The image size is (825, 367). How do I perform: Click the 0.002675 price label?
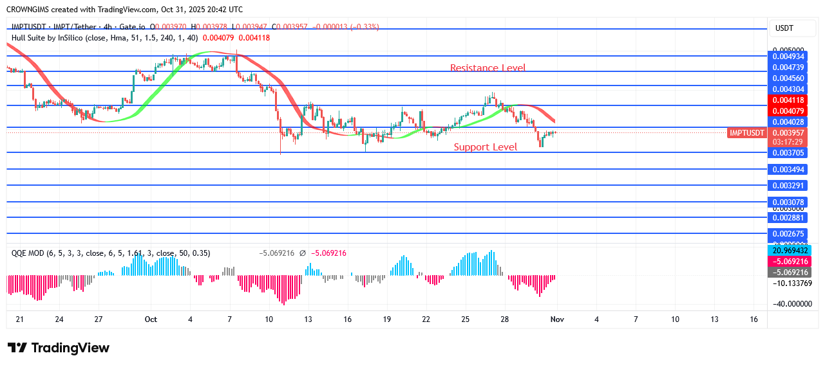click(788, 234)
